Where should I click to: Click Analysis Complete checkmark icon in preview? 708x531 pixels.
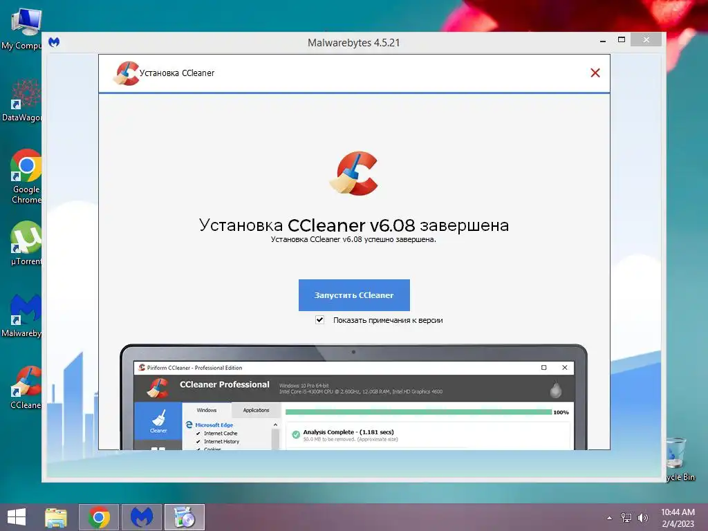pyautogui.click(x=296, y=434)
